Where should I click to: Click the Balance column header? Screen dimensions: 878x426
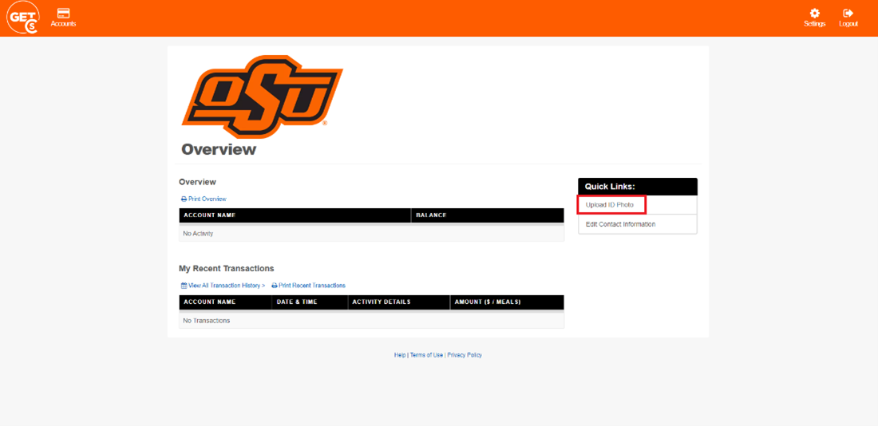point(431,215)
